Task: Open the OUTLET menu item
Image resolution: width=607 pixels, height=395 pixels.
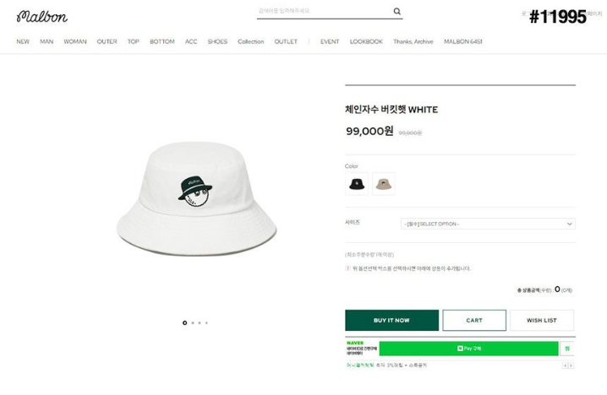Action: pos(286,41)
